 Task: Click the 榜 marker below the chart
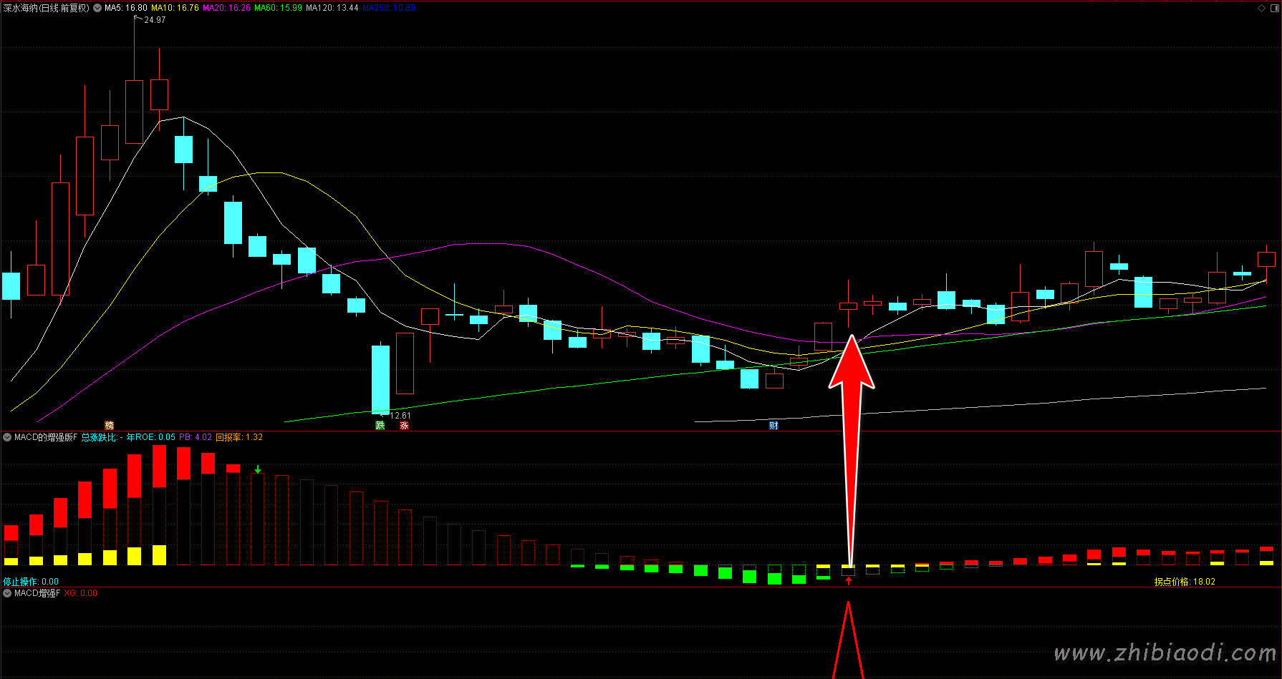pyautogui.click(x=109, y=426)
